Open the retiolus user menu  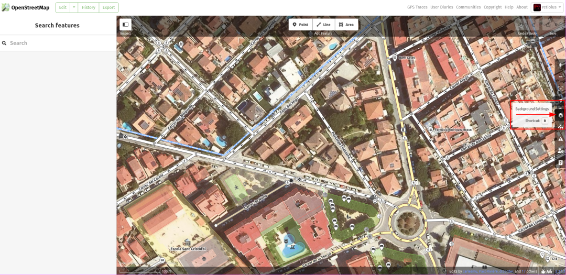[547, 7]
